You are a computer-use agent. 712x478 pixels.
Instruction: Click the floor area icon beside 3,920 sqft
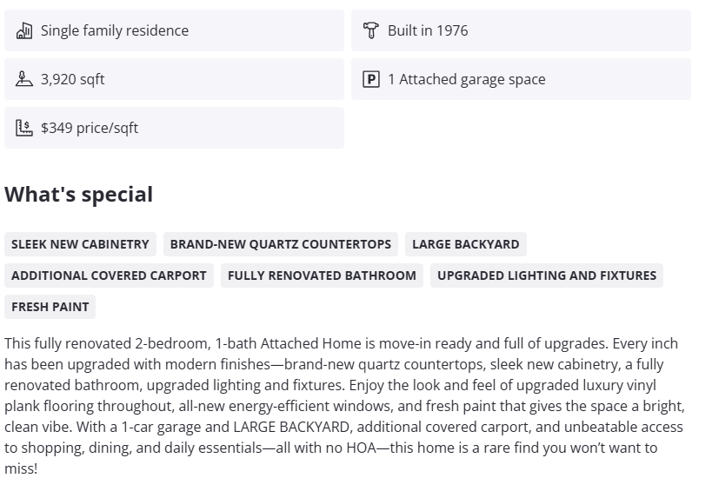24,79
